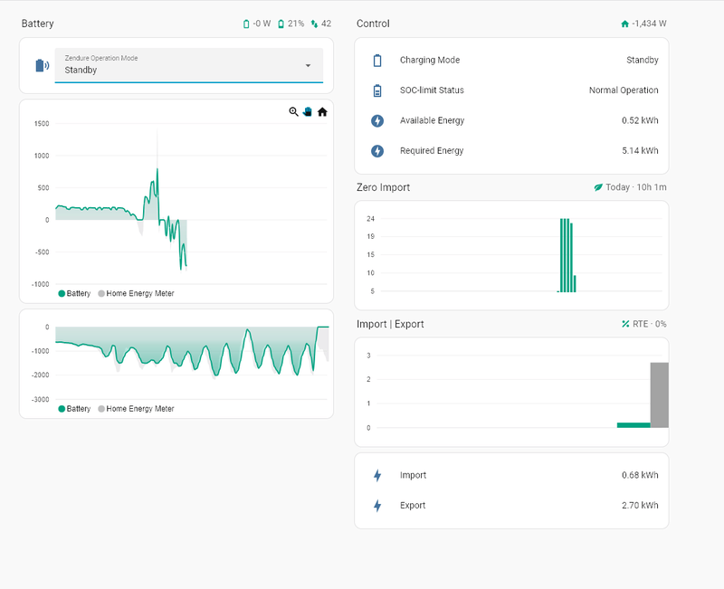Click the Required Energy lightning icon
This screenshot has height=589, width=724.
[377, 151]
